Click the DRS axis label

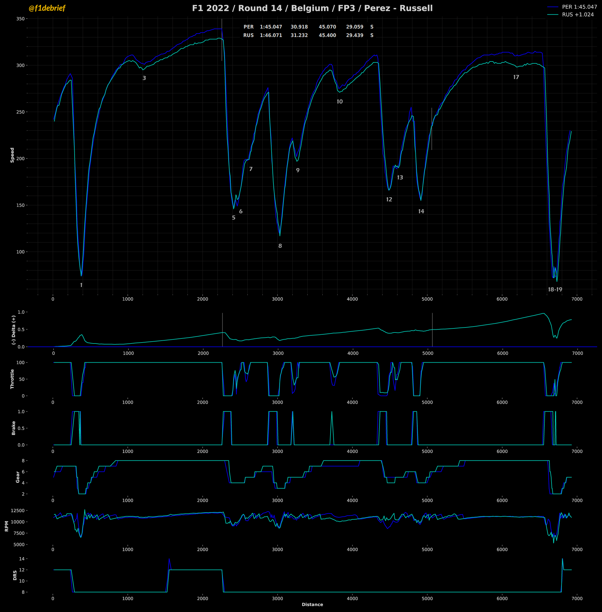click(x=15, y=575)
